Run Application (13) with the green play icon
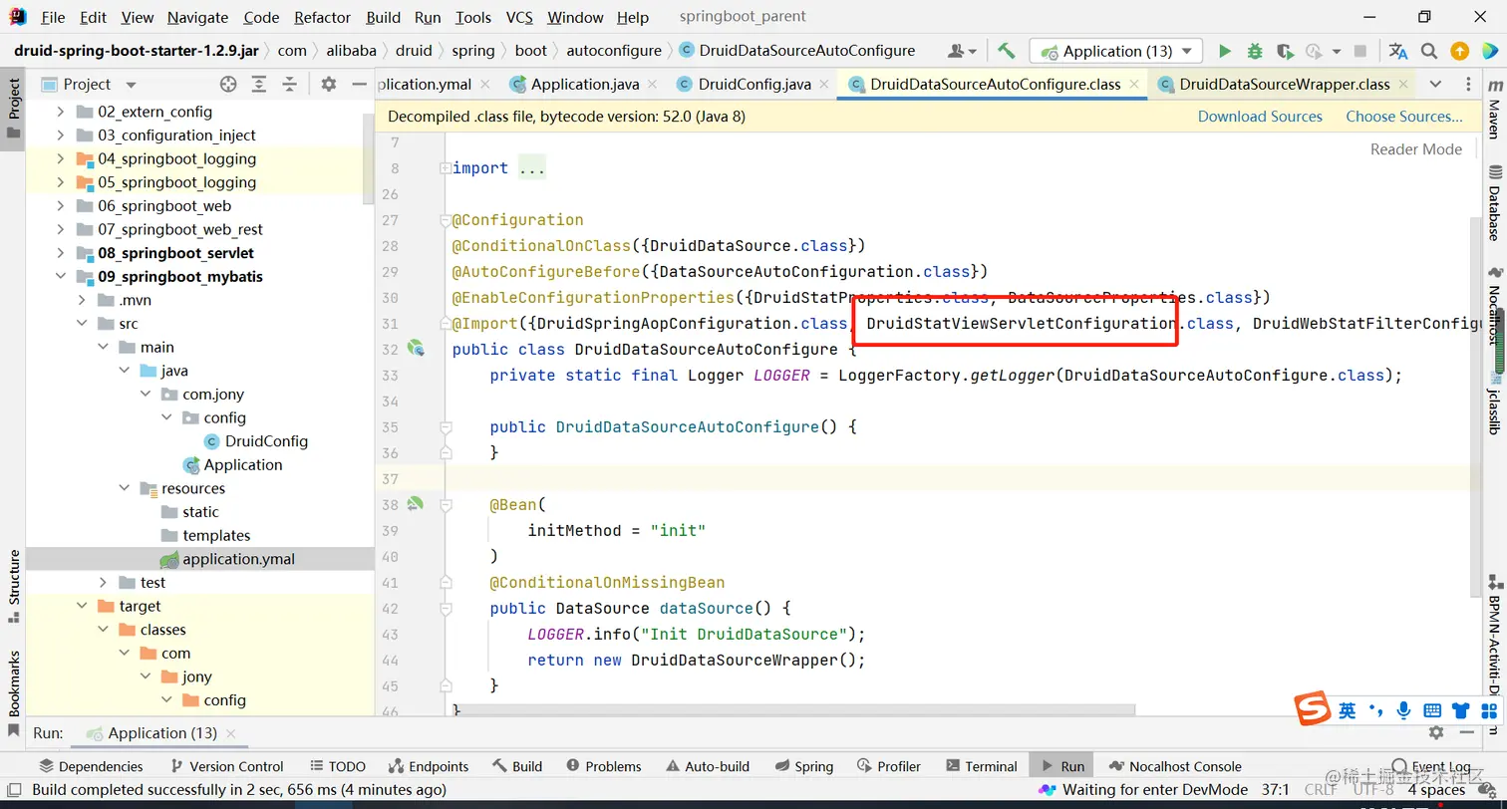The height and width of the screenshot is (809, 1507). pos(1225,51)
